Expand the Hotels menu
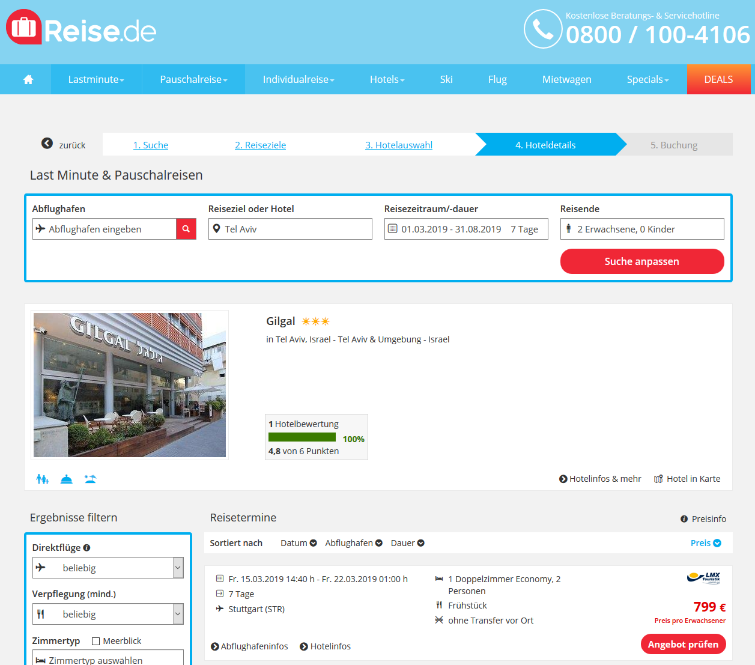The image size is (755, 665). point(387,79)
